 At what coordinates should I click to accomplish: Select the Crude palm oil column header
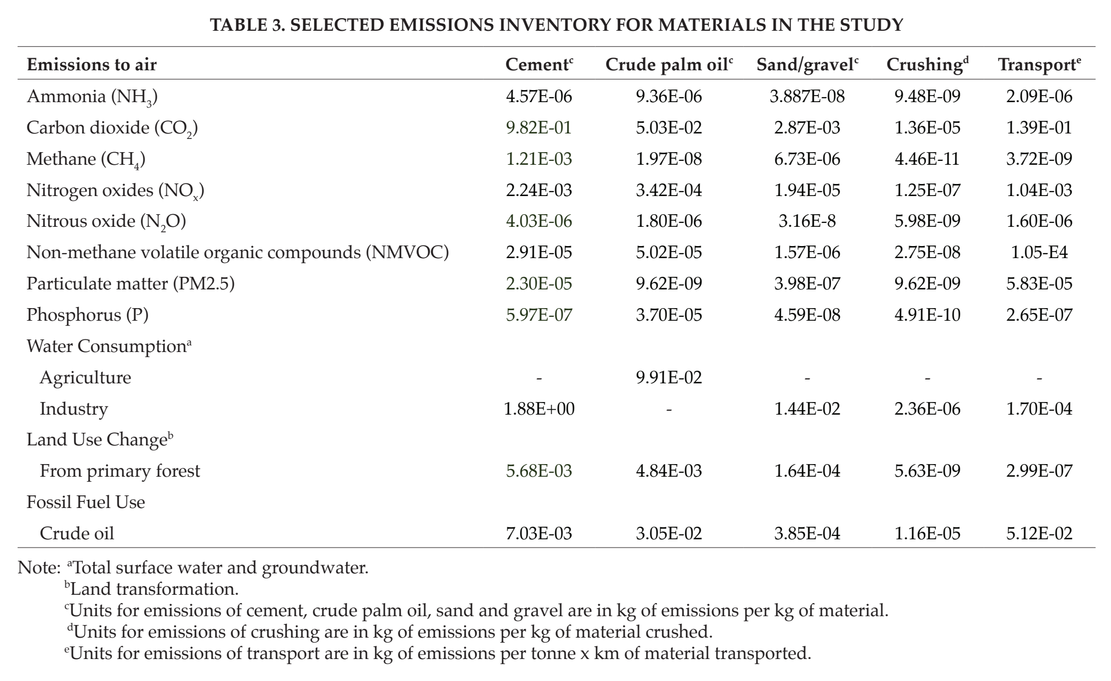point(669,65)
